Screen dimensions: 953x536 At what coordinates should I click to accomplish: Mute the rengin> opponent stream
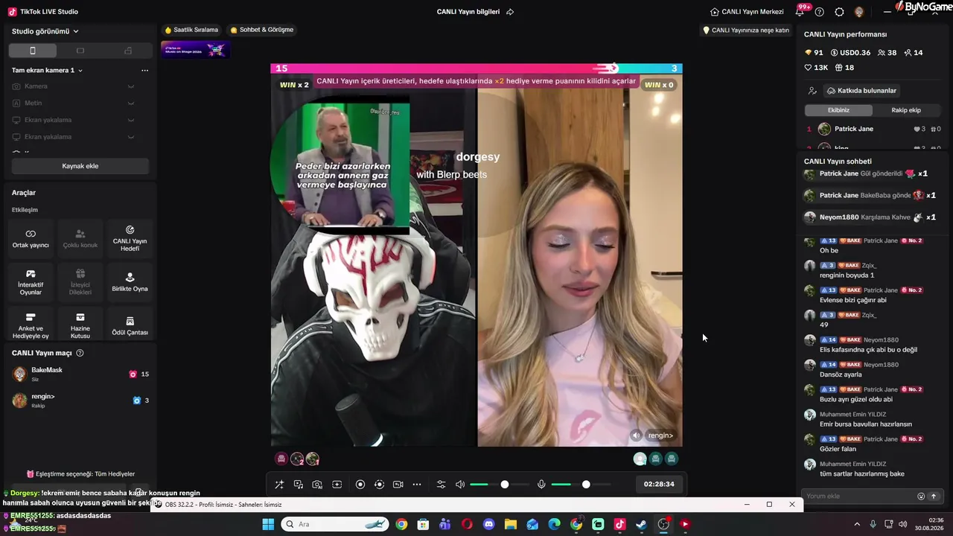(636, 435)
